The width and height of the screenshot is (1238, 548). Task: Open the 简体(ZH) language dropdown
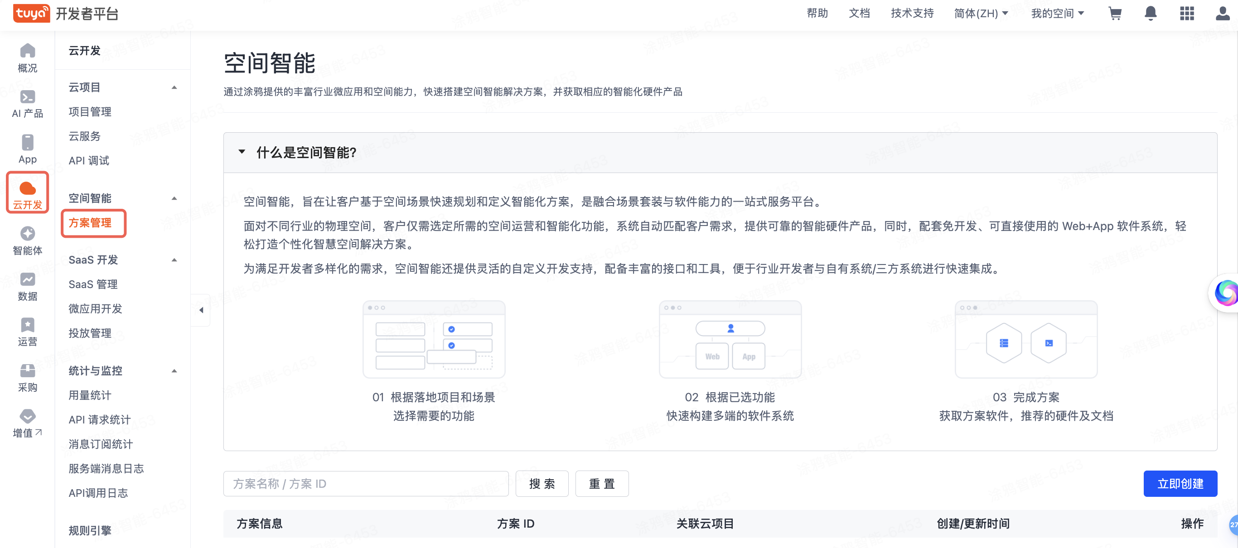click(x=981, y=14)
